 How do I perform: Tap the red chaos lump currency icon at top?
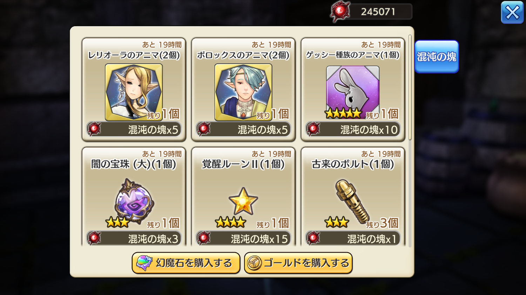click(x=340, y=12)
